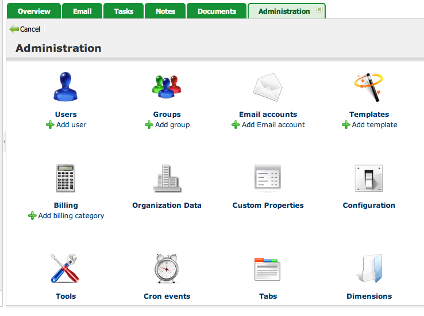Click Add billing category link
This screenshot has width=424, height=316.
pyautogui.click(x=71, y=216)
